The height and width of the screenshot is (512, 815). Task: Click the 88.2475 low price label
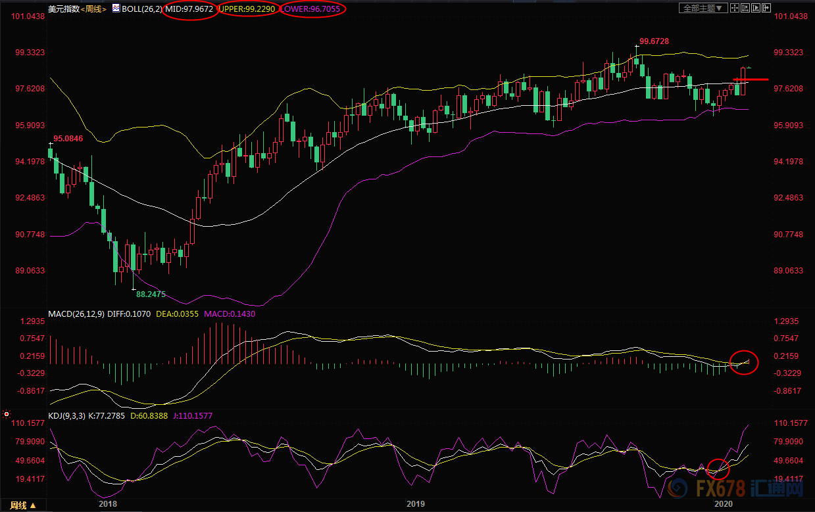(x=149, y=294)
